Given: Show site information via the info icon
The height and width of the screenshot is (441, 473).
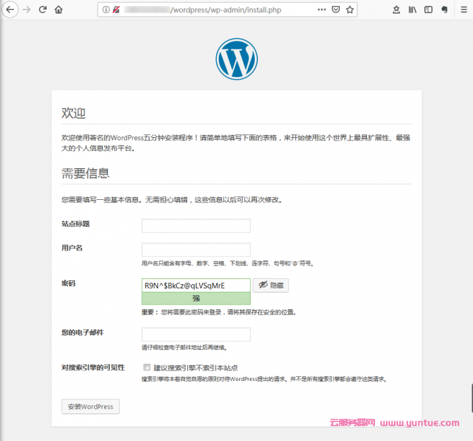Looking at the screenshot, I should pyautogui.click(x=106, y=9).
